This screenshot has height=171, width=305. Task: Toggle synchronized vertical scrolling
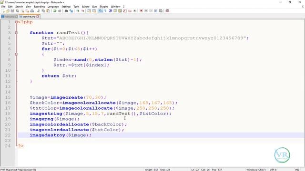[x=89, y=11]
